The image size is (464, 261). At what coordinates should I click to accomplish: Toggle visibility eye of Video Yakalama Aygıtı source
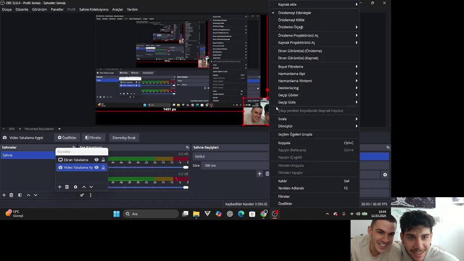[96, 167]
